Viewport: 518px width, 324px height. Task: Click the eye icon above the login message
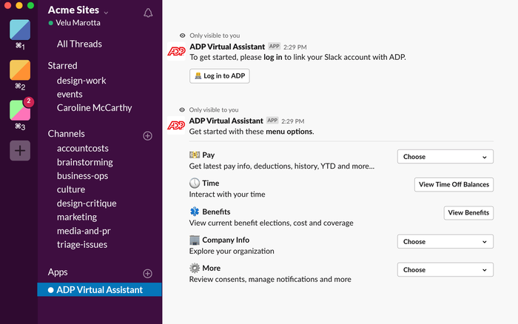click(182, 36)
